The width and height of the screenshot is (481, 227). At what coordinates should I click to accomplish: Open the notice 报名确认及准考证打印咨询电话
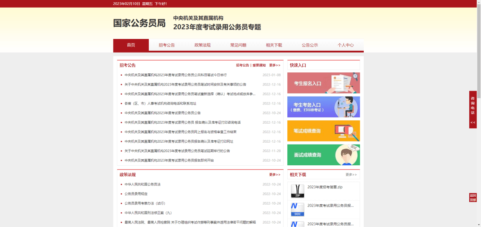tap(183, 122)
